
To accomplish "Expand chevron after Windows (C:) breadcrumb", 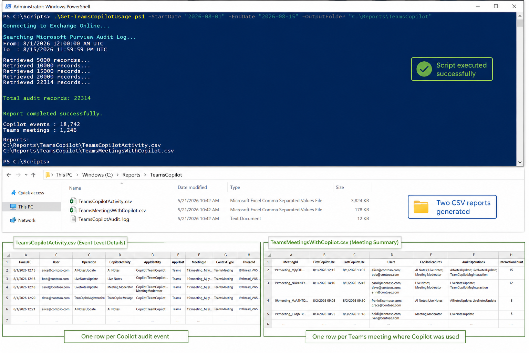I will [117, 175].
